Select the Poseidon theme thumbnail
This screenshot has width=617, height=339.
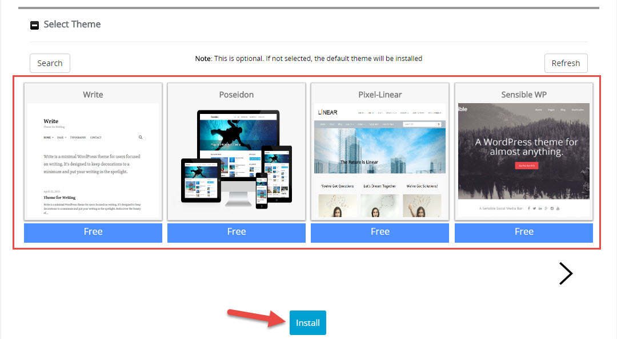[x=237, y=161]
